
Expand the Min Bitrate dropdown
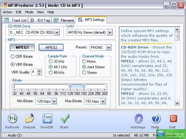pos(54,101)
